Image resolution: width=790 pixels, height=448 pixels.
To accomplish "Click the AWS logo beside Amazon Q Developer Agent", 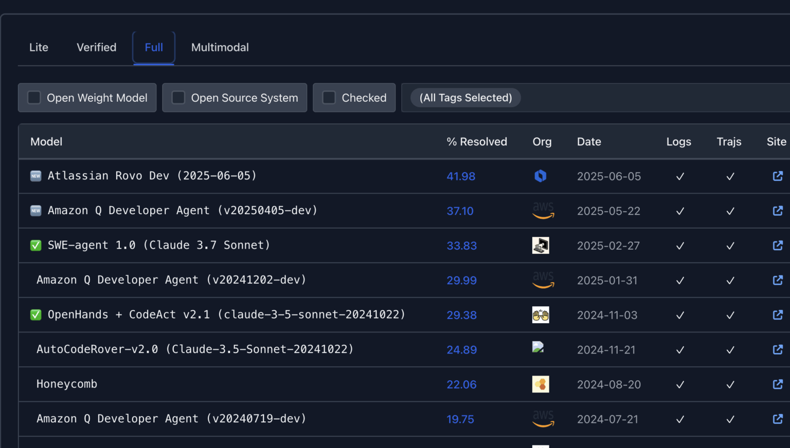I will point(543,211).
